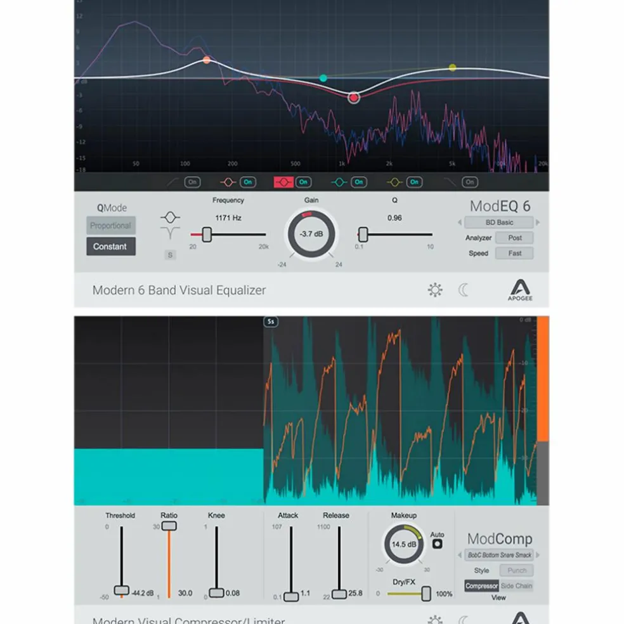Click the 30.0 ratio value
The height and width of the screenshot is (624, 624).
point(185,594)
